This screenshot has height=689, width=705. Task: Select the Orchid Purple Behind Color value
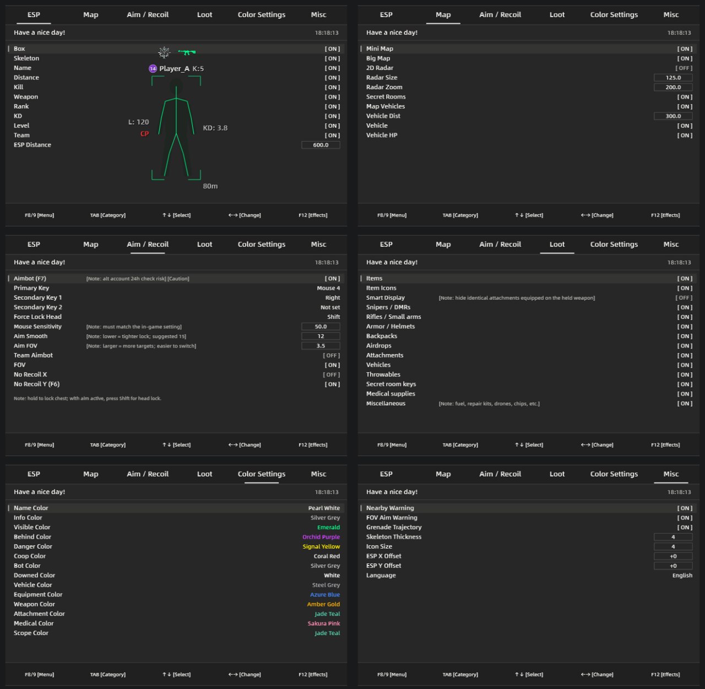tap(321, 537)
